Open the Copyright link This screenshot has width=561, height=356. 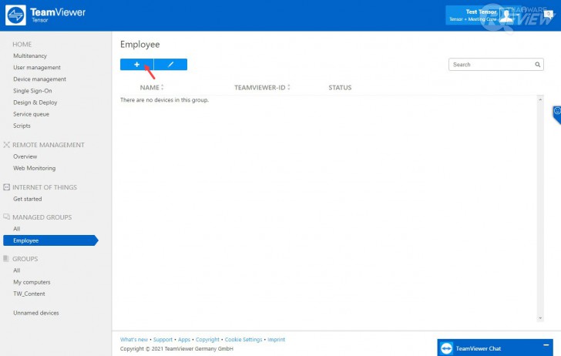(x=207, y=340)
